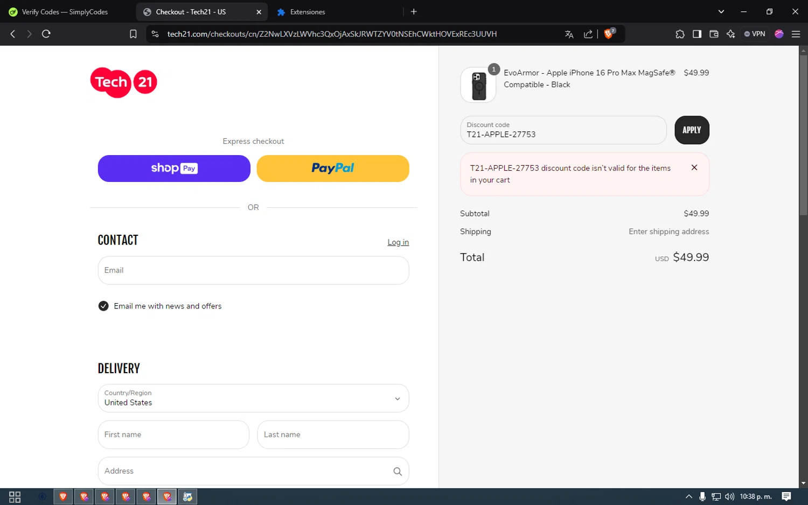Click the address search magnifier icon

tap(398, 471)
